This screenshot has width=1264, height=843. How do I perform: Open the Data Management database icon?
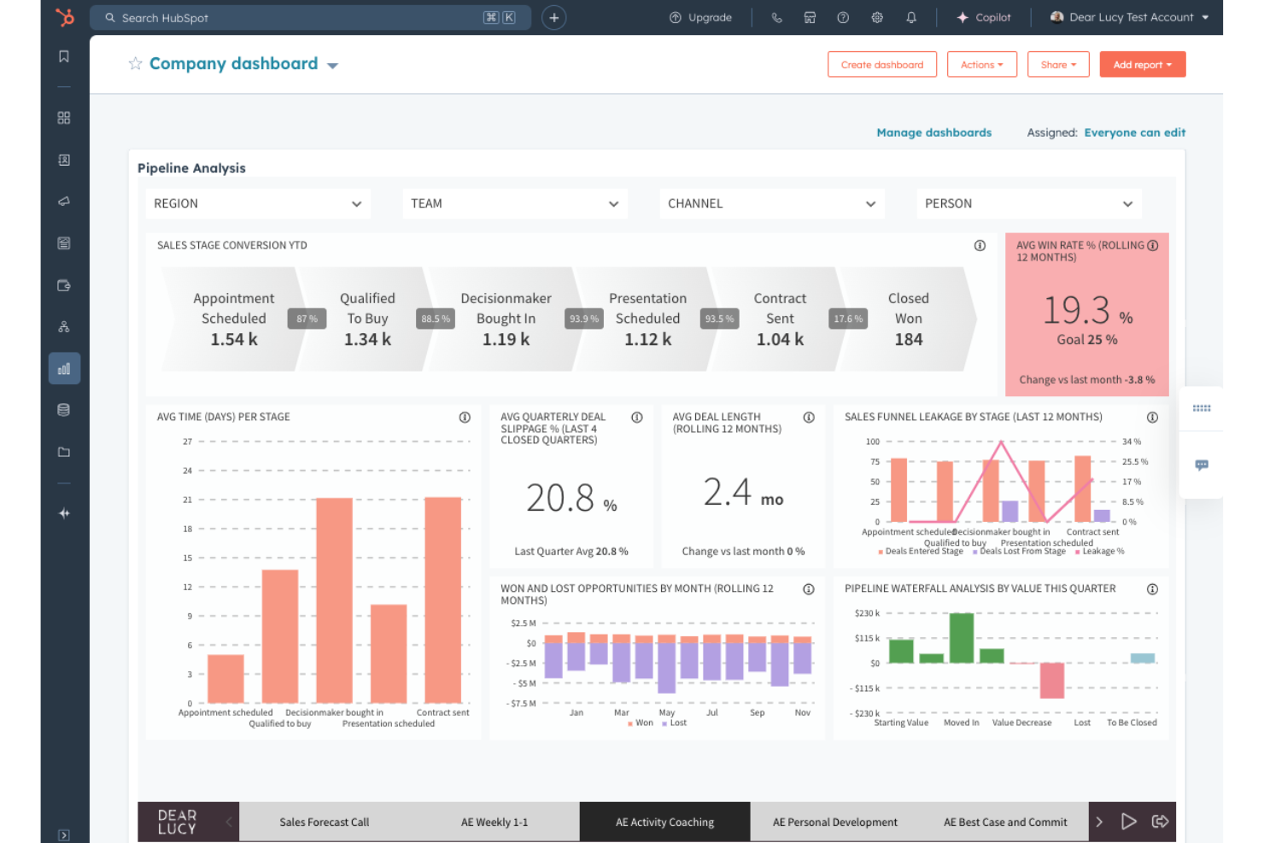click(63, 409)
